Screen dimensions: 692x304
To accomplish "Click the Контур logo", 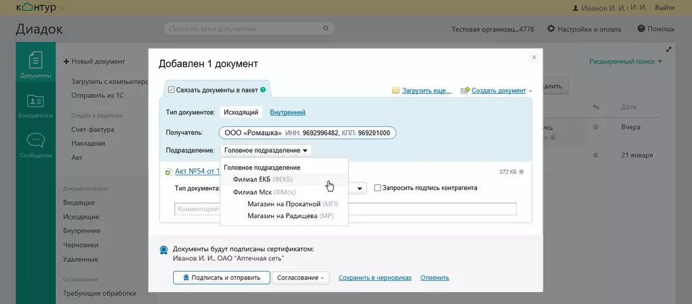I will (x=36, y=7).
